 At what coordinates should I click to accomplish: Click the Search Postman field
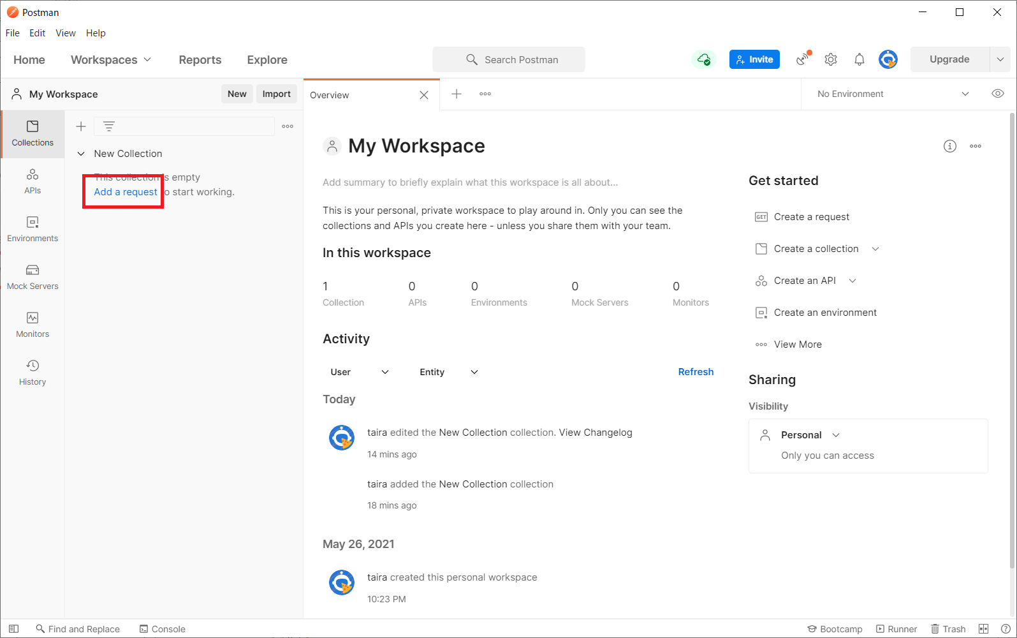[509, 59]
